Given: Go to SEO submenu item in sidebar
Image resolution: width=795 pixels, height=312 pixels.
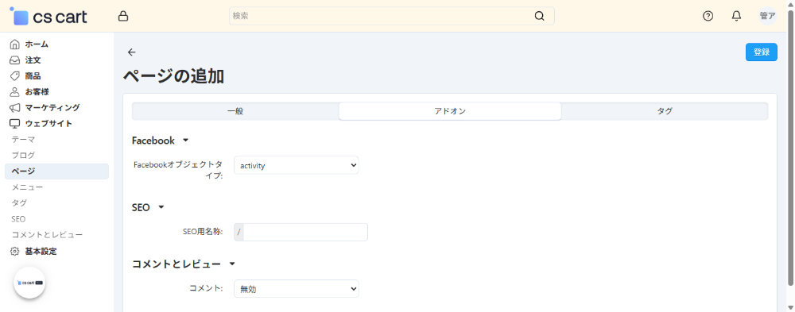Looking at the screenshot, I should (18, 219).
